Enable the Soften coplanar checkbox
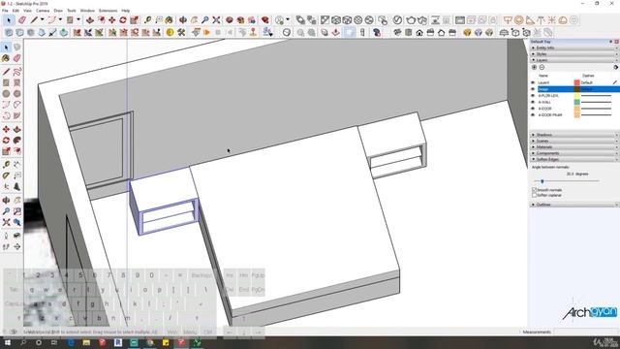This screenshot has width=620, height=349. coord(535,195)
